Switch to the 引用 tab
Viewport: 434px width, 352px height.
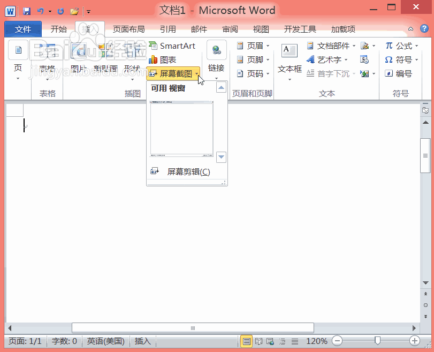click(x=167, y=29)
